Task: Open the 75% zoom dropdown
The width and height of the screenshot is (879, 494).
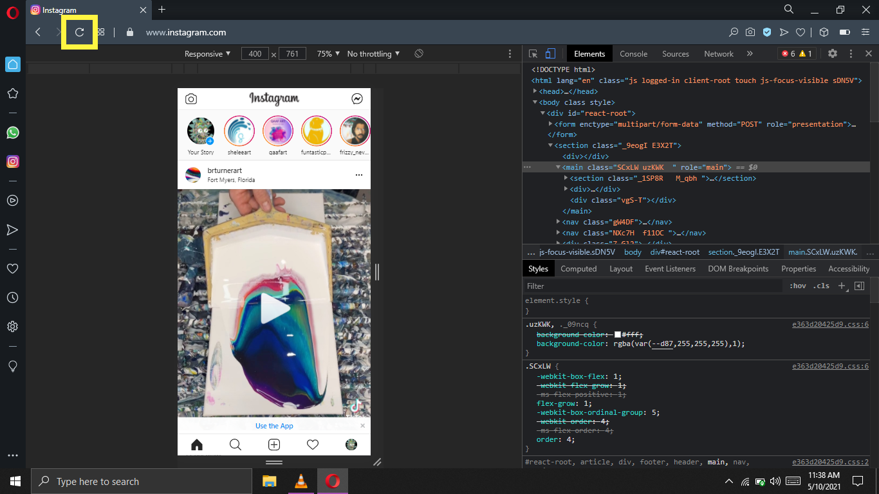Action: (328, 54)
